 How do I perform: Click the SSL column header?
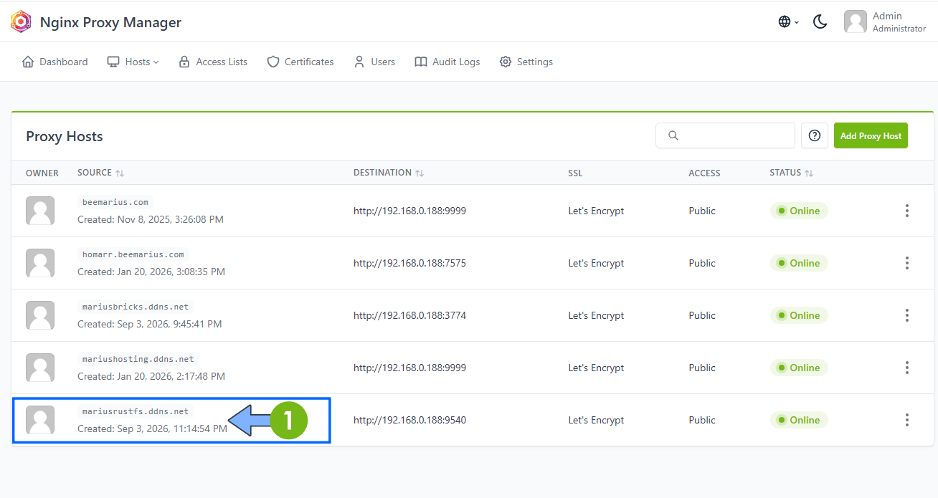576,173
